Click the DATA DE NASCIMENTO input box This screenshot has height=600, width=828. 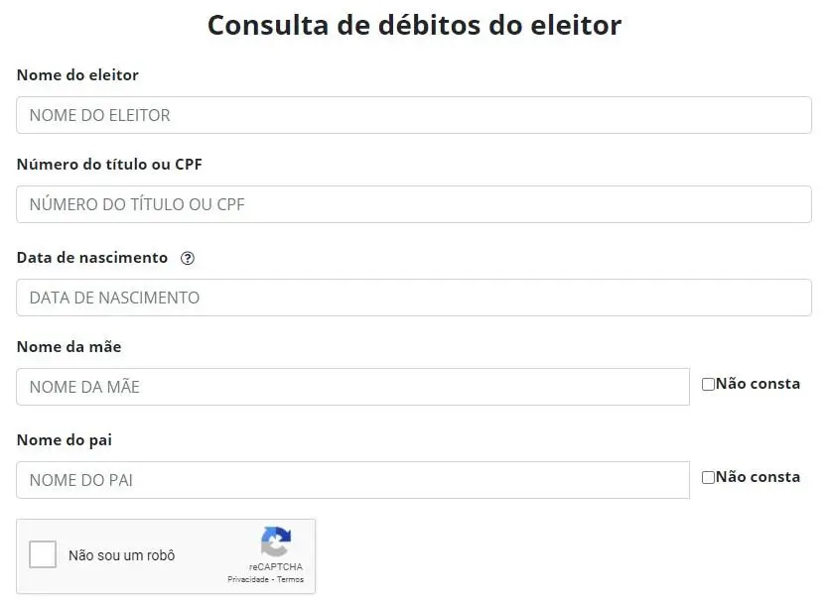click(413, 298)
